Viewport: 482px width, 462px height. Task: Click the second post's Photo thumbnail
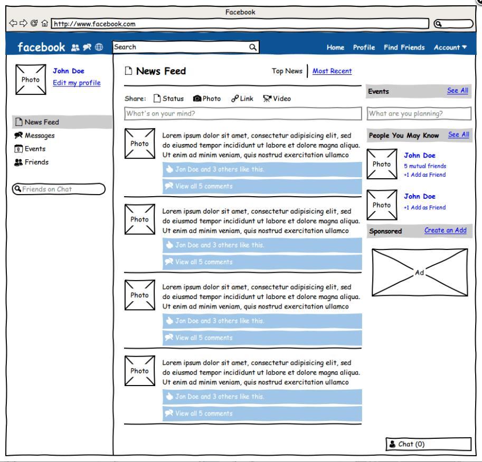pyautogui.click(x=140, y=219)
